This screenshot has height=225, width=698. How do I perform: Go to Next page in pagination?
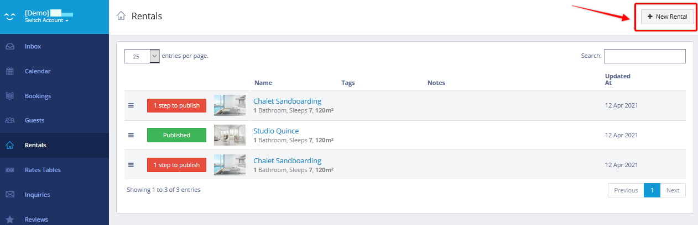(x=673, y=190)
